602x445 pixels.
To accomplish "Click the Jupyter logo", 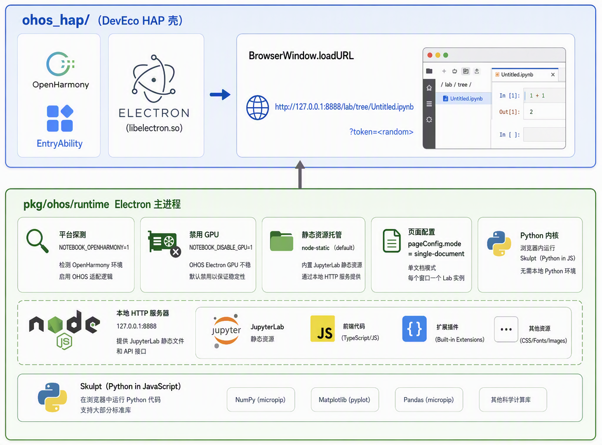I will (226, 331).
